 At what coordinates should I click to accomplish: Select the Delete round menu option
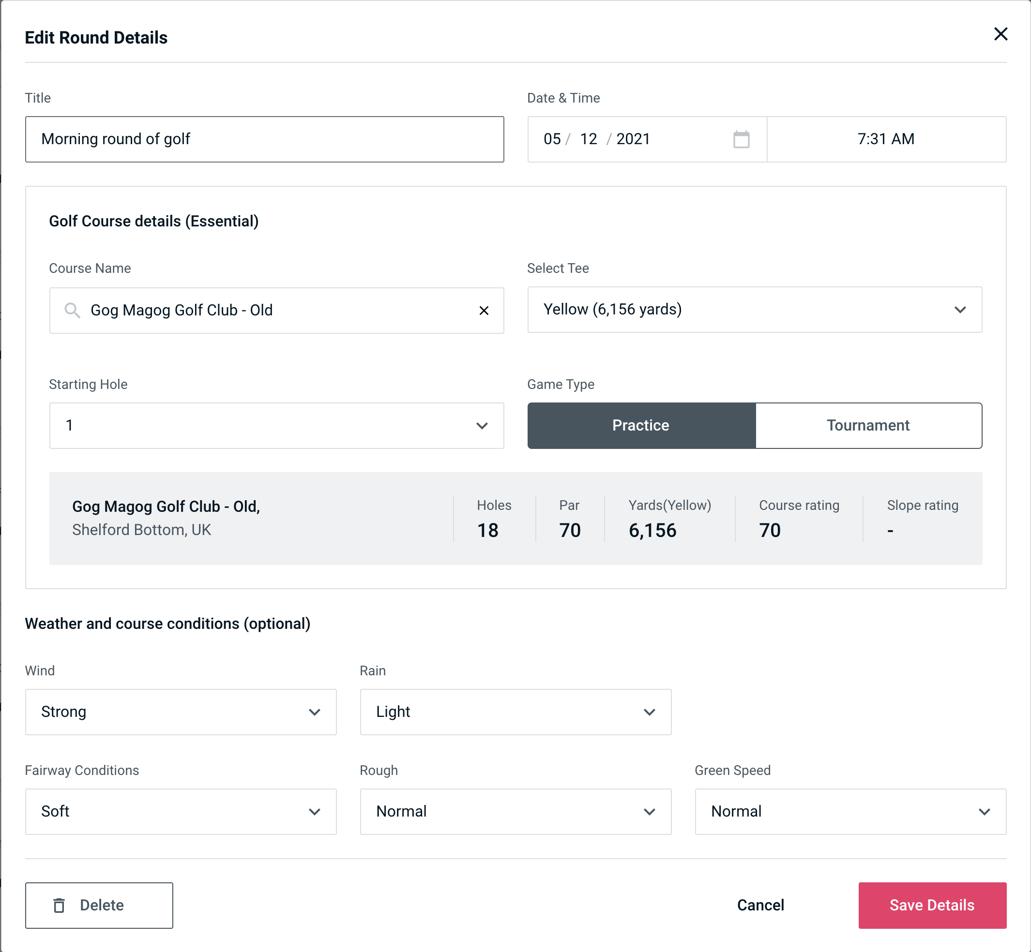pos(99,905)
